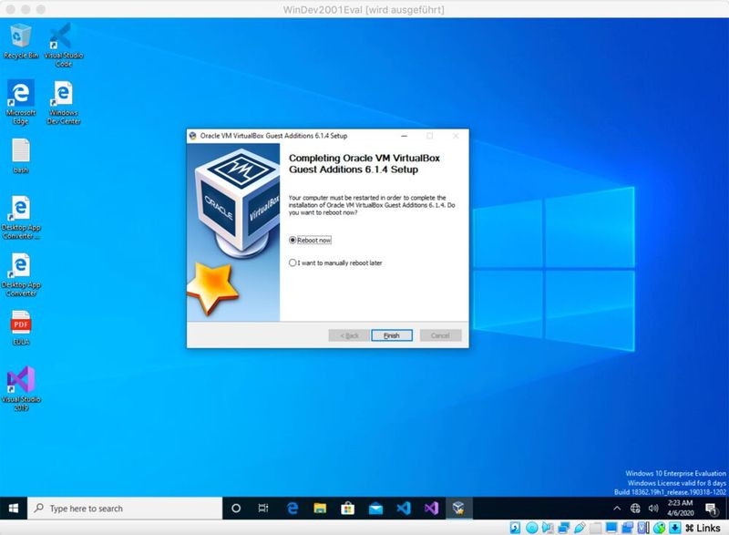This screenshot has width=729, height=535.
Task: Select the Microsoft Edge desktop shortcut
Action: (x=21, y=102)
